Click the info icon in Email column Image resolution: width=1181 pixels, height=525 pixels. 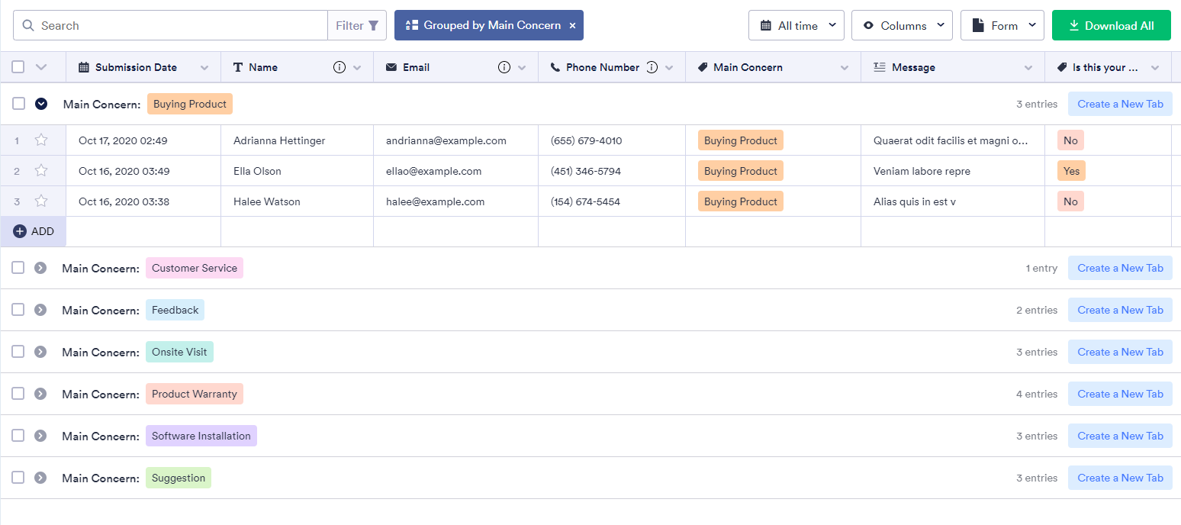(504, 67)
